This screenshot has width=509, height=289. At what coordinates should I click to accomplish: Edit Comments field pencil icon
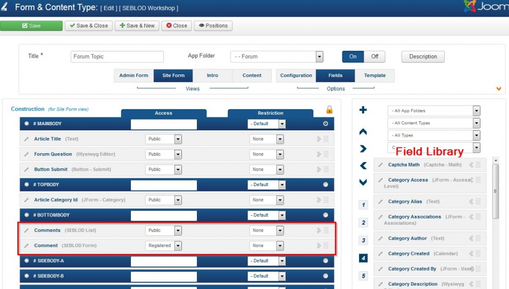26,230
